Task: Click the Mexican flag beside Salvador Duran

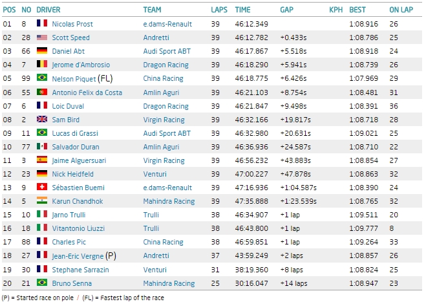Action: (42, 147)
